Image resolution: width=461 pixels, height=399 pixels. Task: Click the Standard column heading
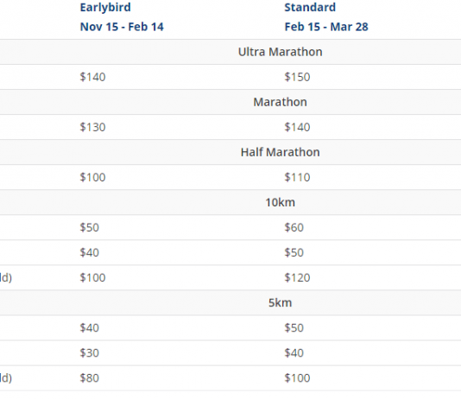click(x=310, y=8)
